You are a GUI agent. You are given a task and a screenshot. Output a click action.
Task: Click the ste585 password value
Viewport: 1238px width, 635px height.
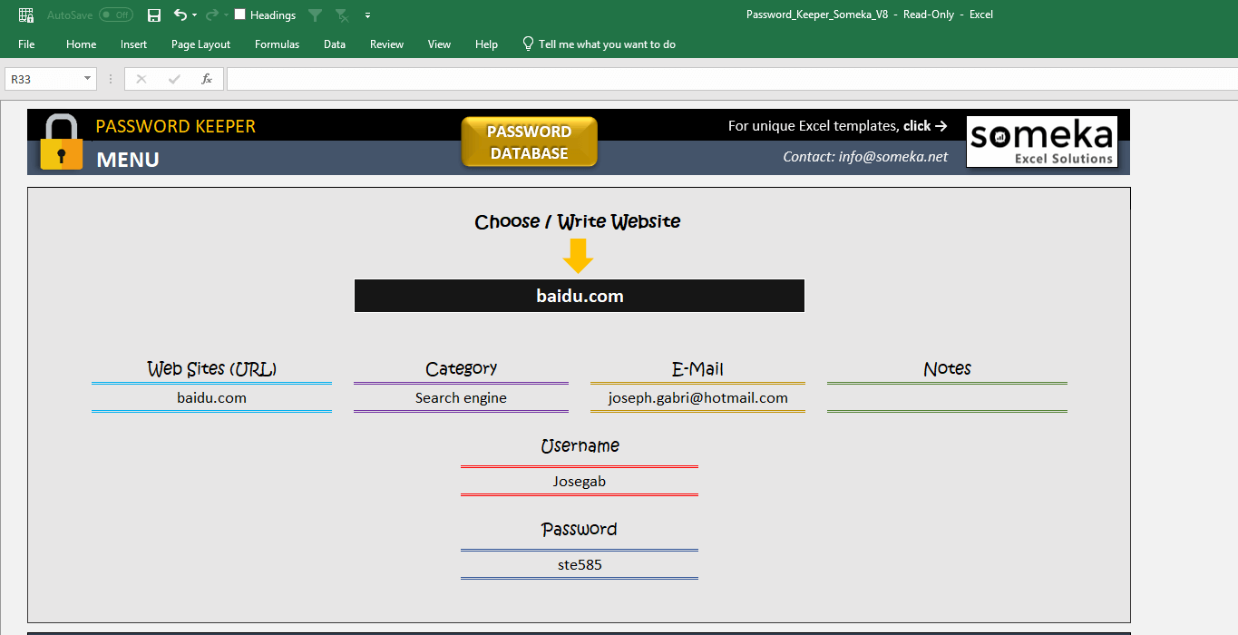[x=580, y=565]
